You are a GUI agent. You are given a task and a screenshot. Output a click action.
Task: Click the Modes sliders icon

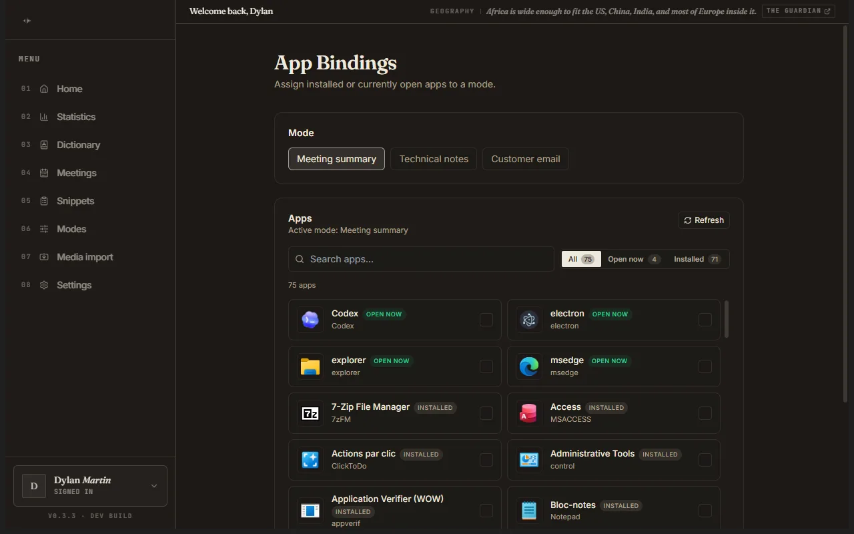click(44, 229)
